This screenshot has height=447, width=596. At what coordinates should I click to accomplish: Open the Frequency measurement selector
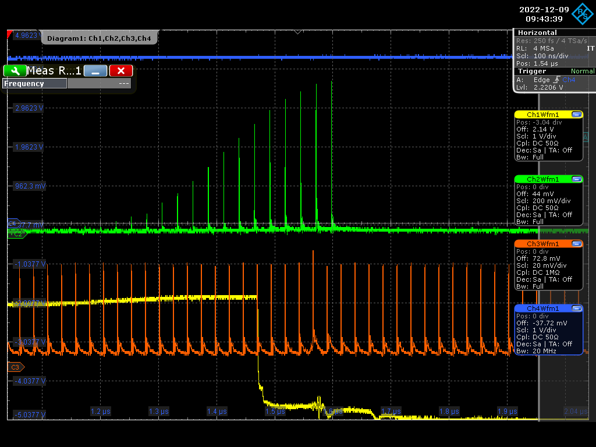click(x=34, y=83)
